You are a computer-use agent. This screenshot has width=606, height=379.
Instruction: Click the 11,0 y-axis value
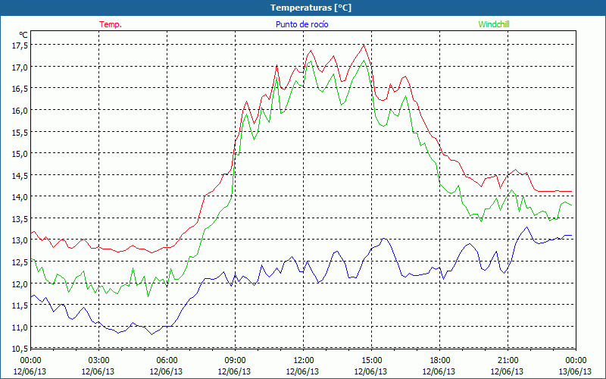[x=20, y=327]
